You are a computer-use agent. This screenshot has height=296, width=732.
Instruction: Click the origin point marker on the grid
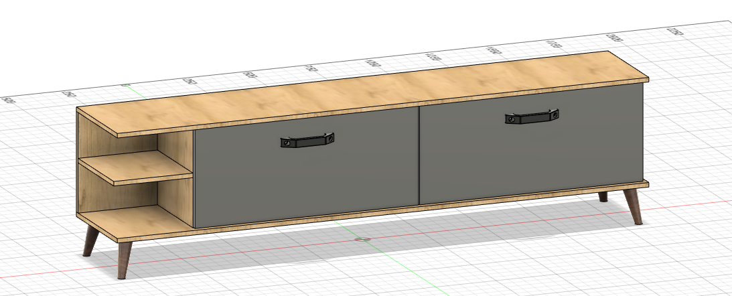(x=363, y=239)
